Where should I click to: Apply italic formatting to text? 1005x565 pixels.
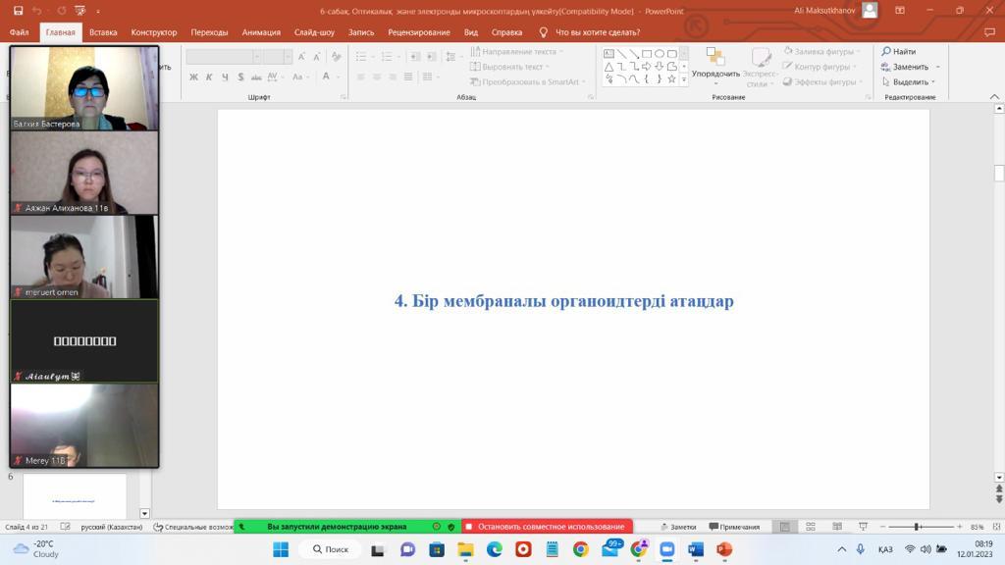(210, 75)
